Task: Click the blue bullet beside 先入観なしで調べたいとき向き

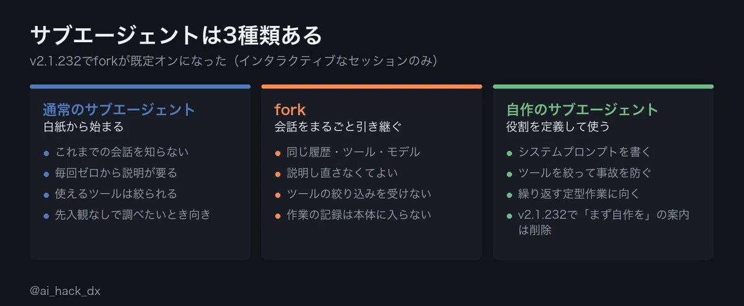Action: pyautogui.click(x=46, y=216)
